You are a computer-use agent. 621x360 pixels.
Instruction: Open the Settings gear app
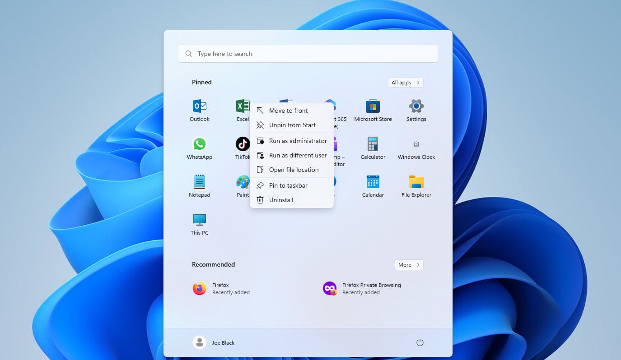[x=416, y=111]
